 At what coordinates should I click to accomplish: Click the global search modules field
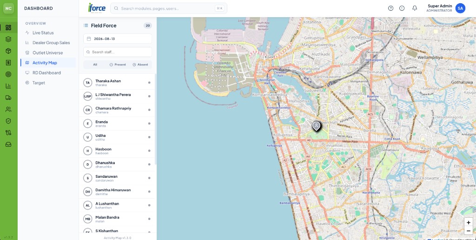[x=168, y=8]
